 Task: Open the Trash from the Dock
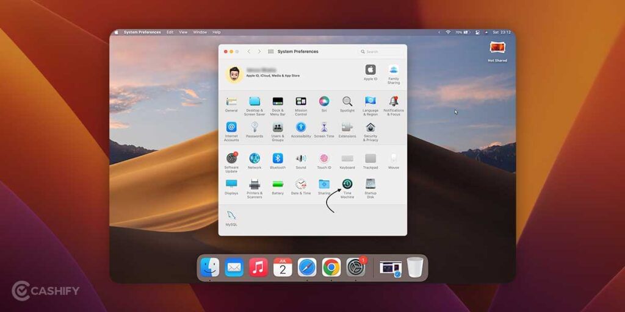point(415,267)
